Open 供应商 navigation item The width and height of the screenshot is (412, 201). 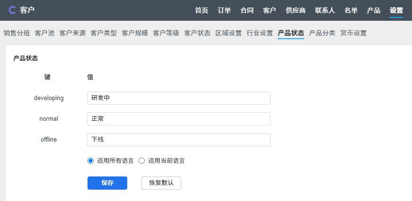point(296,10)
